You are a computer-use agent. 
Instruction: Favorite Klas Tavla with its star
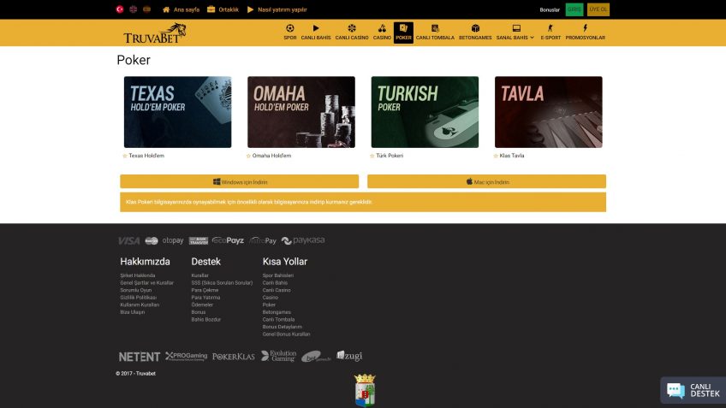496,156
